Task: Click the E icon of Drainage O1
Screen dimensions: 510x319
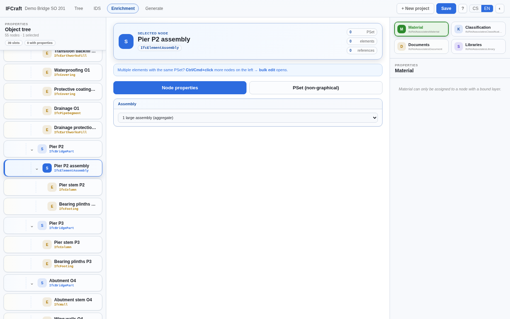Action: (47, 111)
